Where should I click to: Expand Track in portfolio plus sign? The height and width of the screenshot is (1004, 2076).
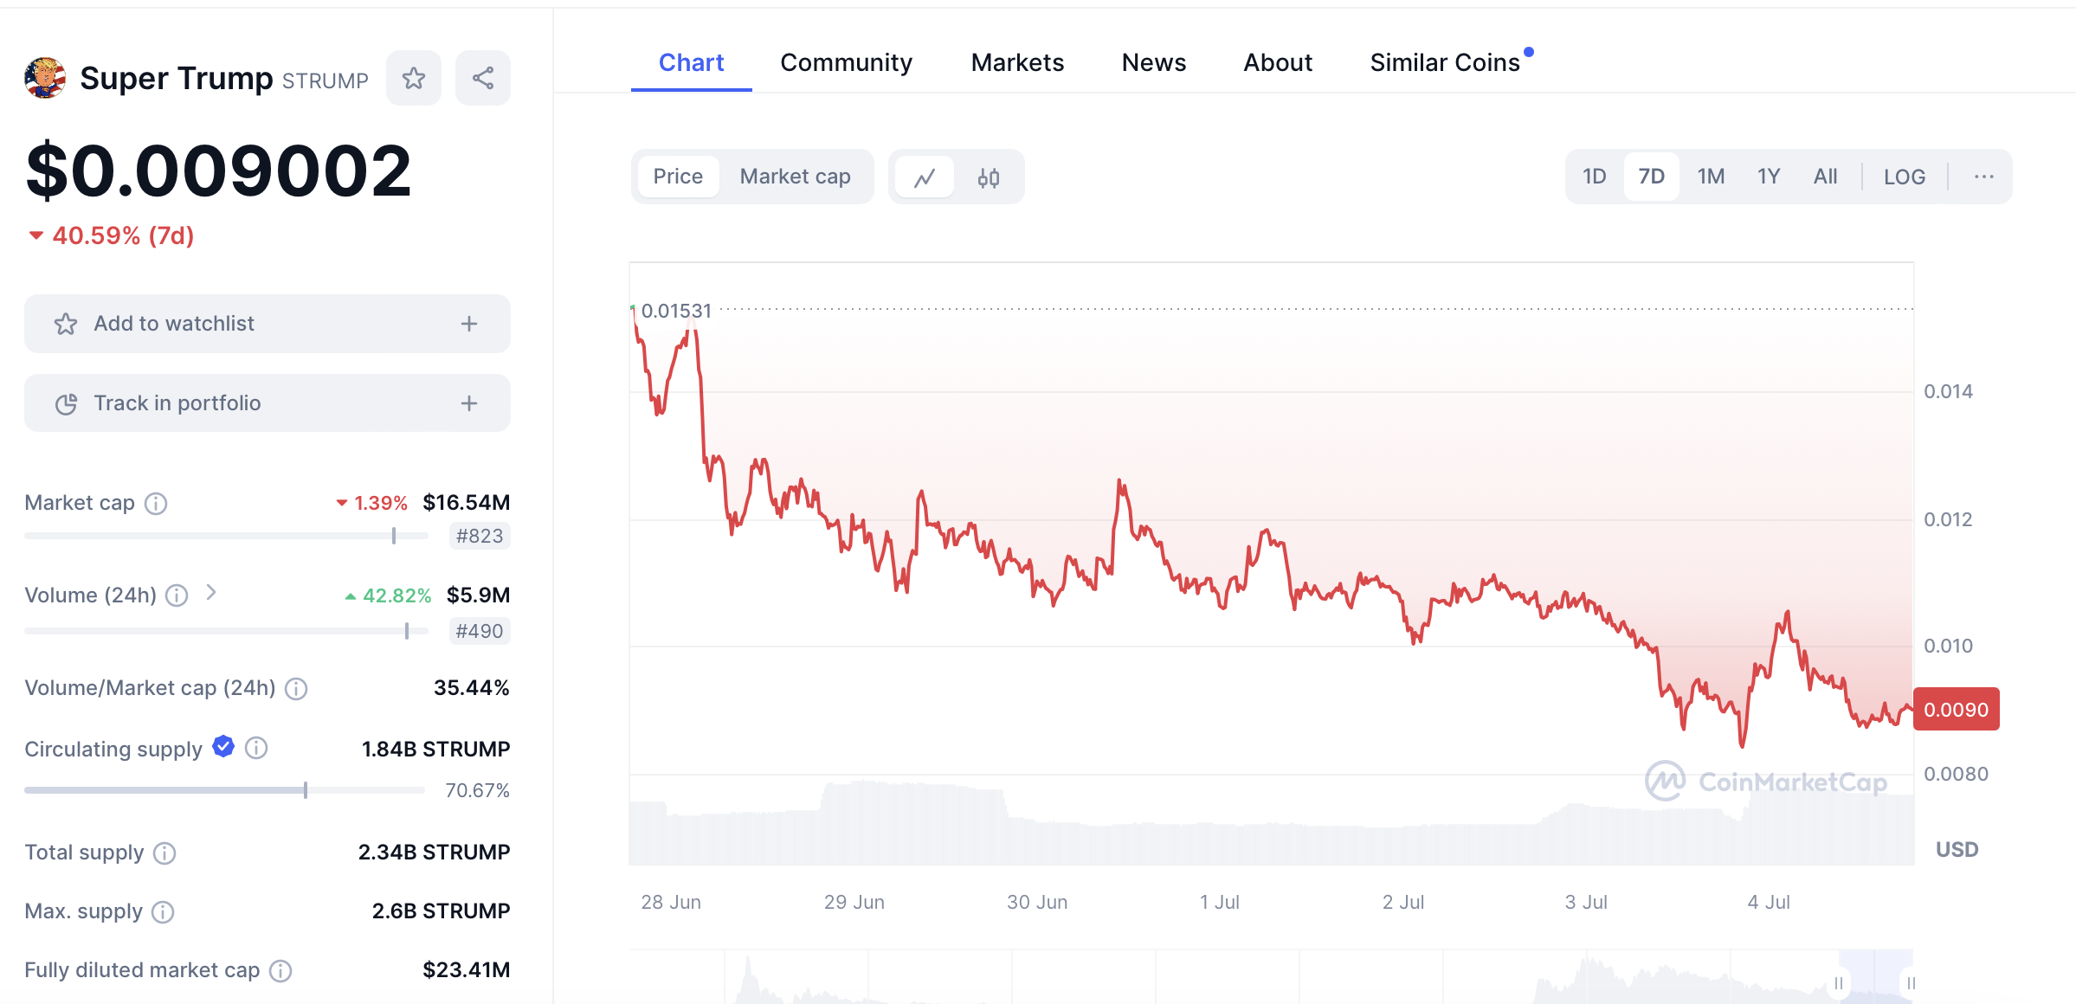click(x=469, y=403)
